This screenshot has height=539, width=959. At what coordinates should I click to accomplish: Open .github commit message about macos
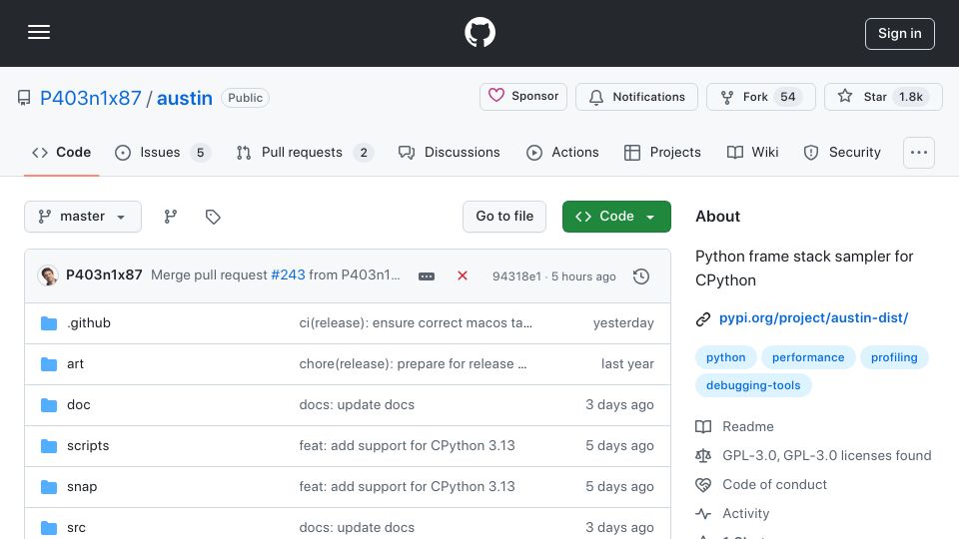point(416,322)
